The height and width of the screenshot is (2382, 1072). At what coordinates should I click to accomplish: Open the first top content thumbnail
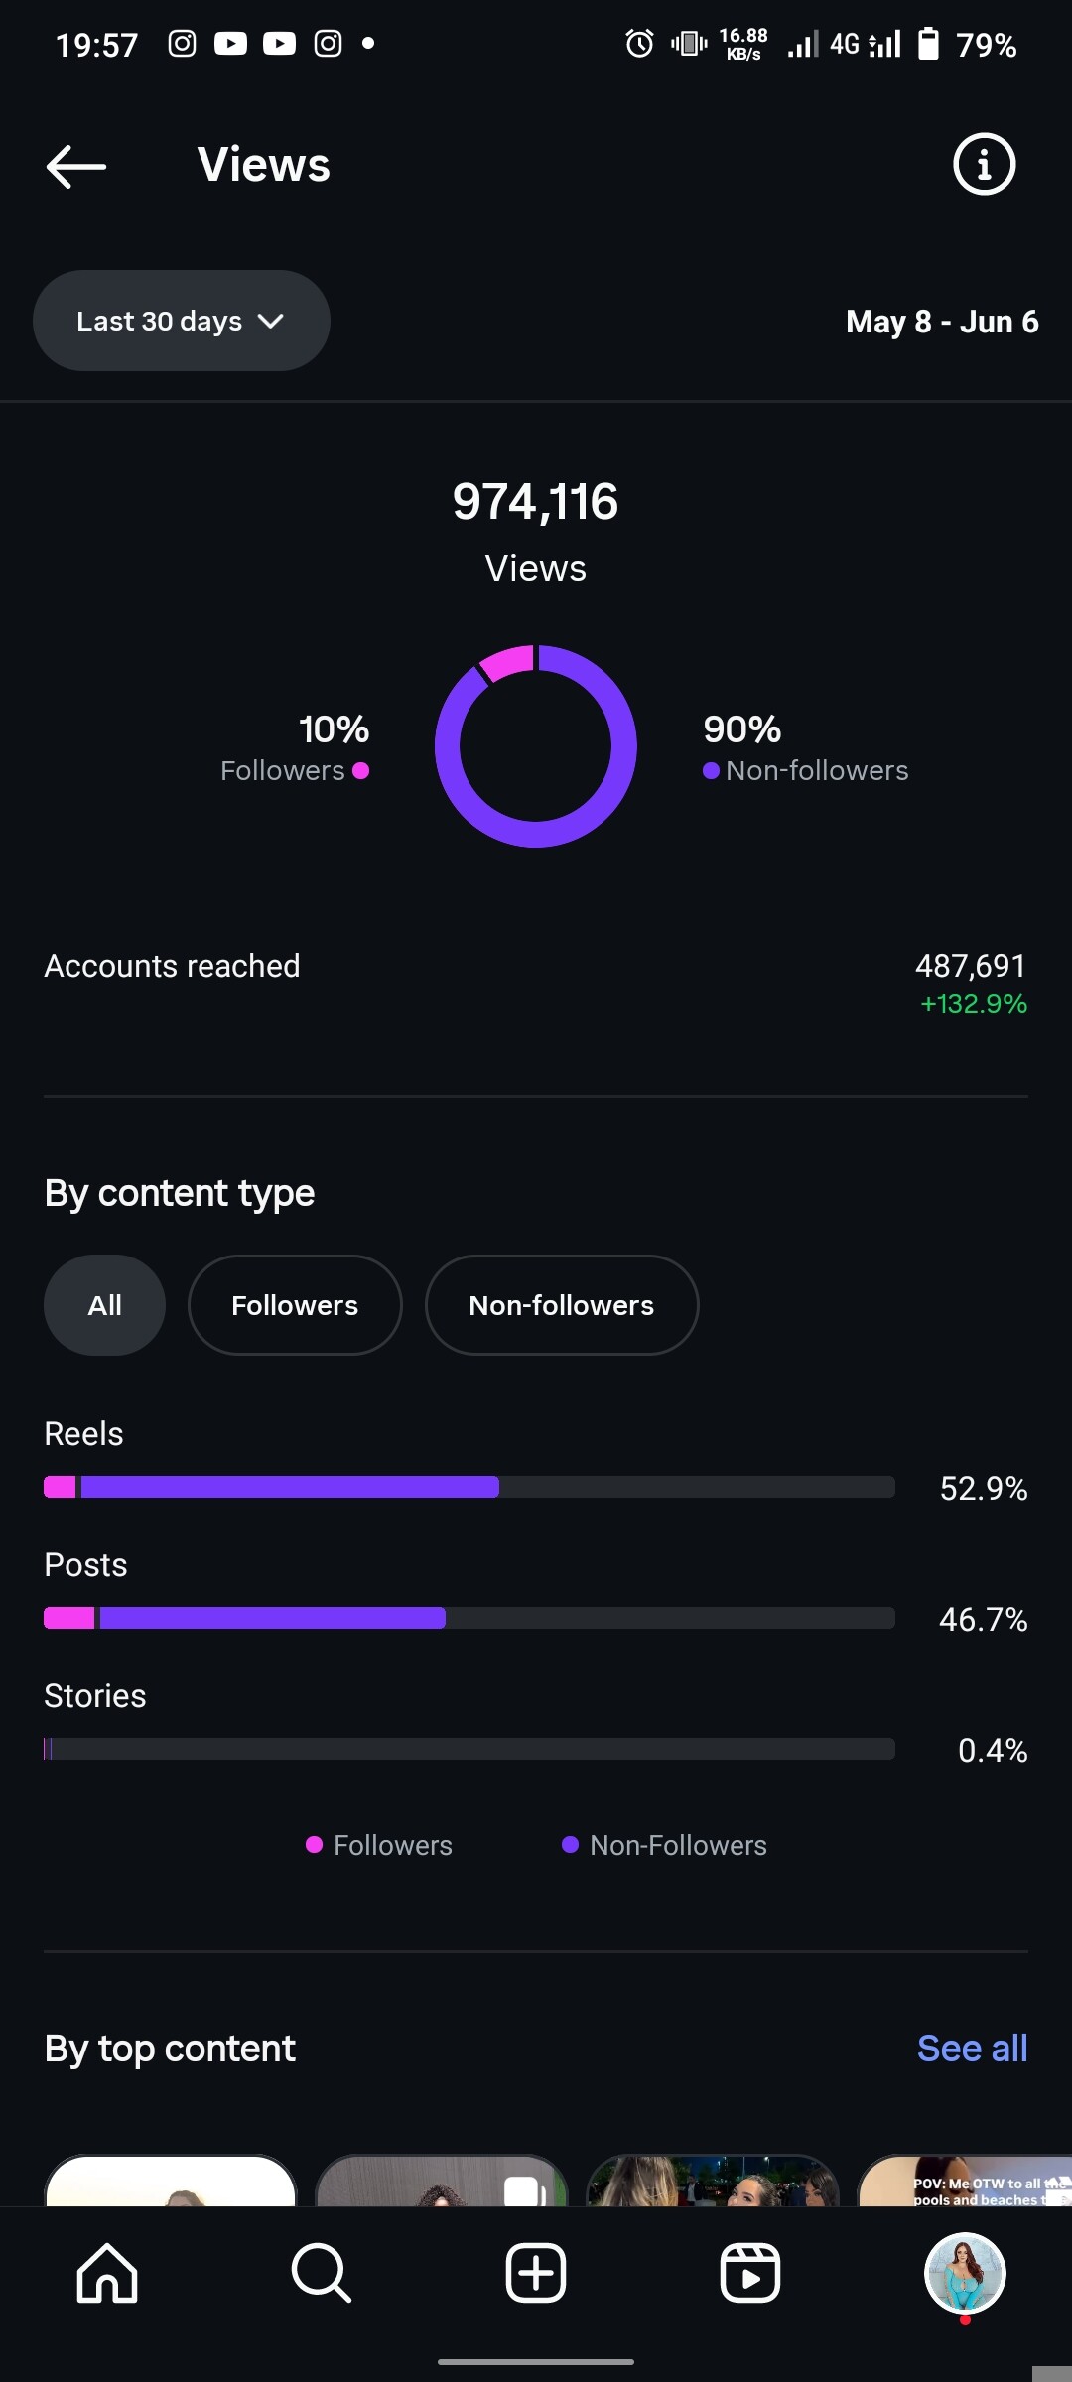point(171,2181)
